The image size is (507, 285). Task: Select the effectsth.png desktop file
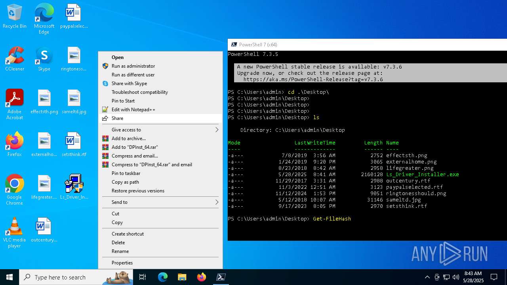point(44,102)
